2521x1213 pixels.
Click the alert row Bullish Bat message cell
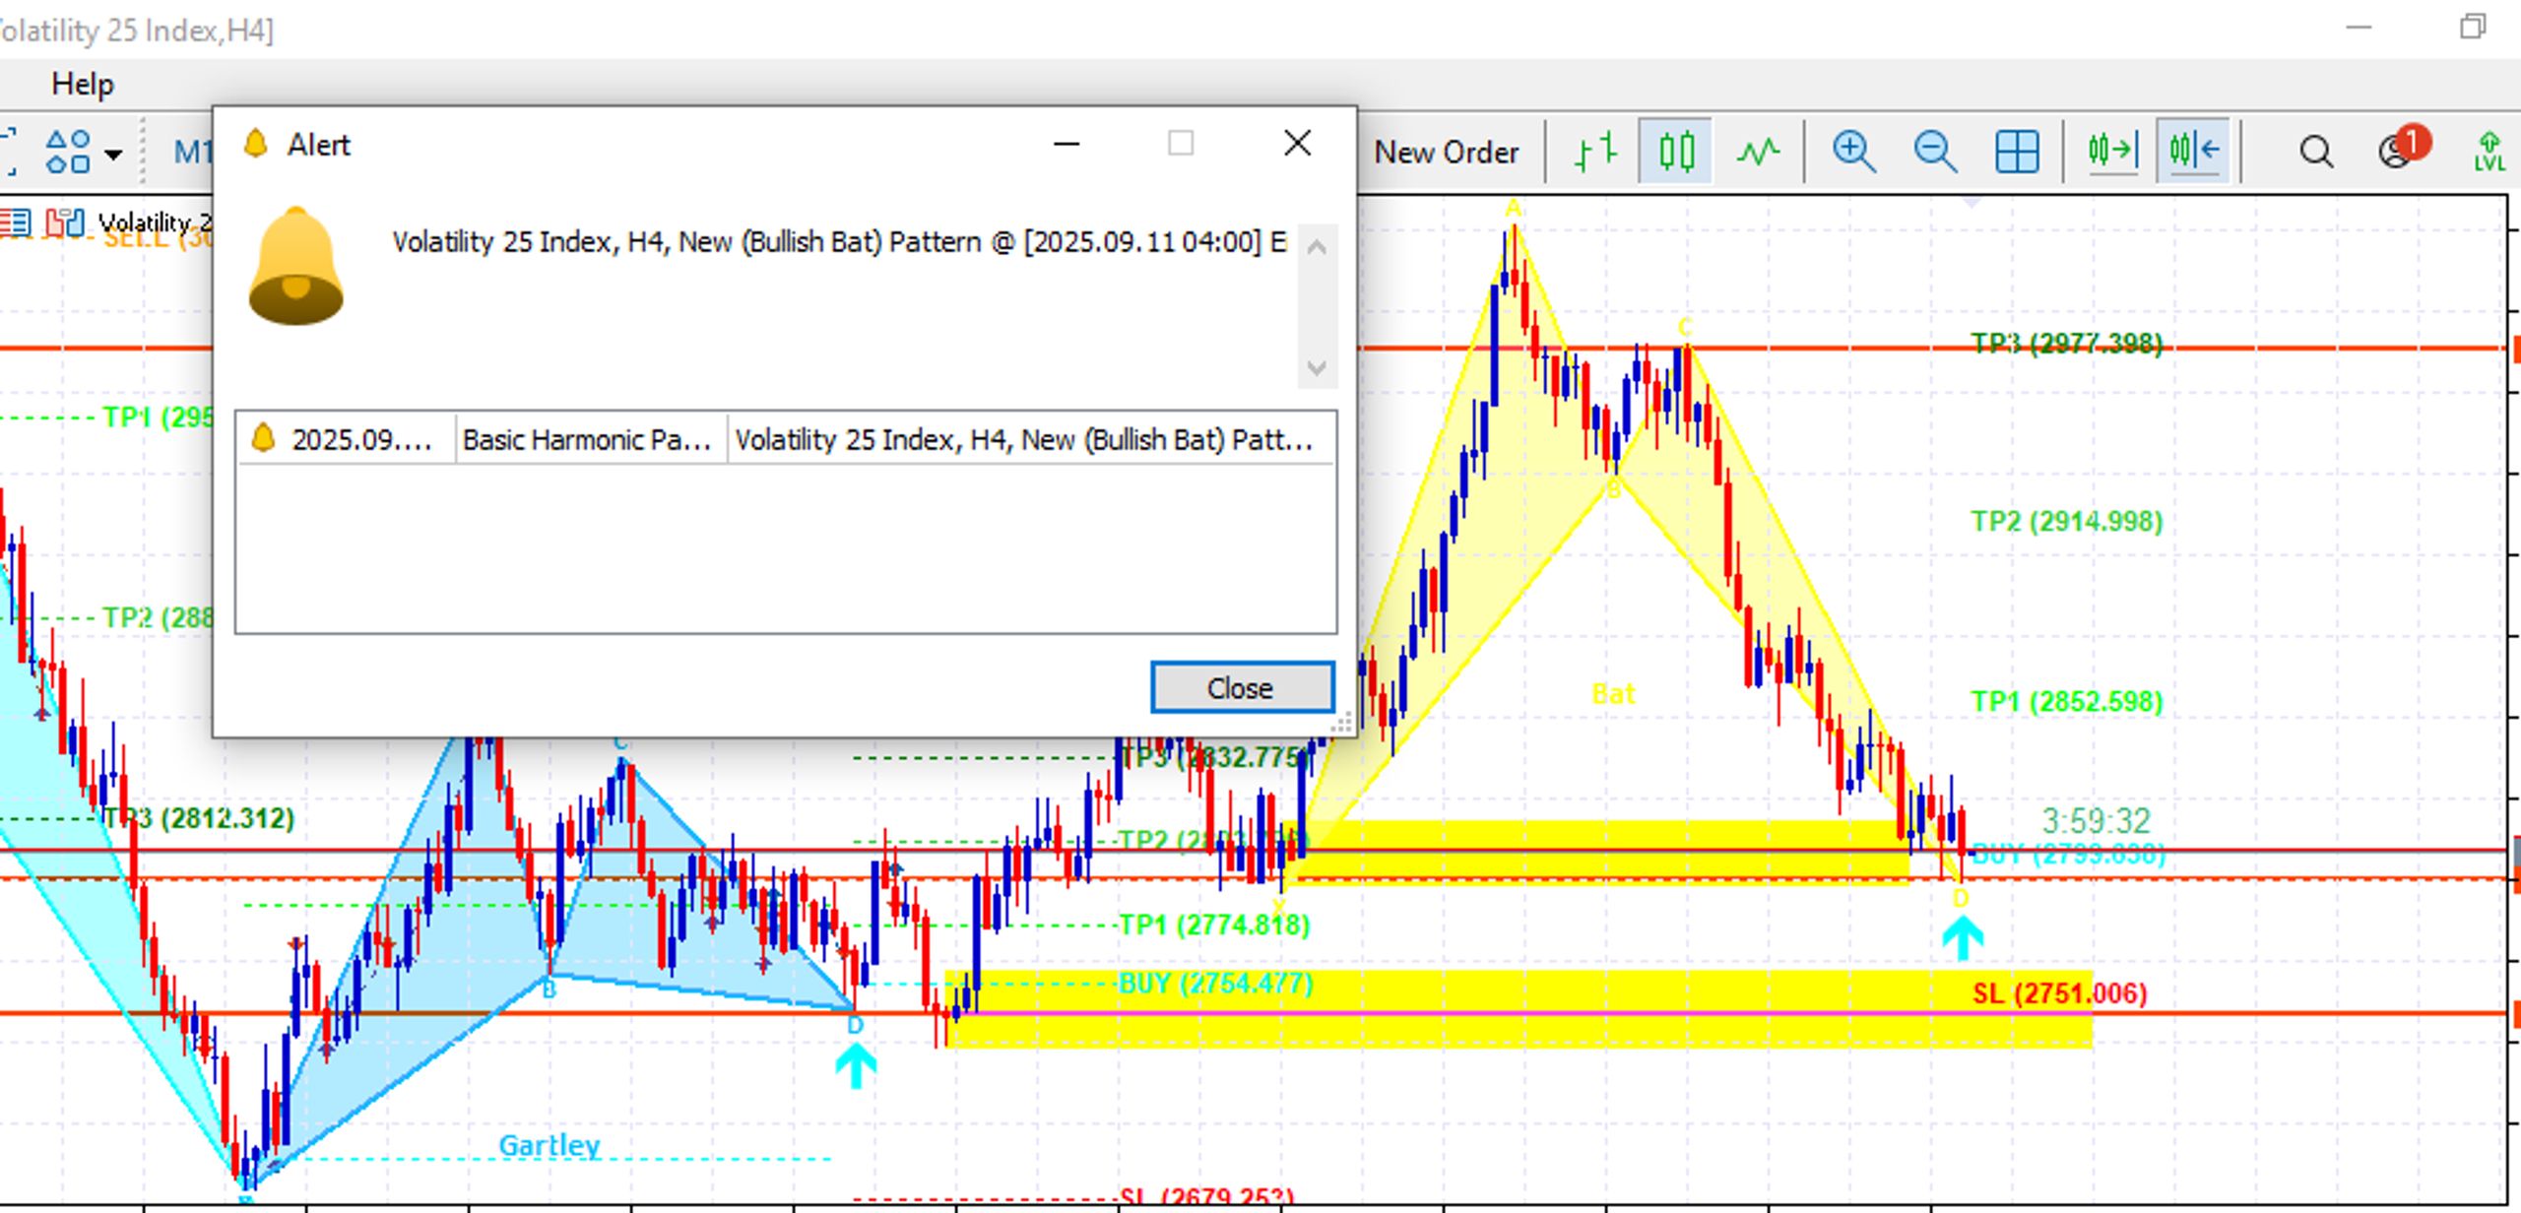1029,439
